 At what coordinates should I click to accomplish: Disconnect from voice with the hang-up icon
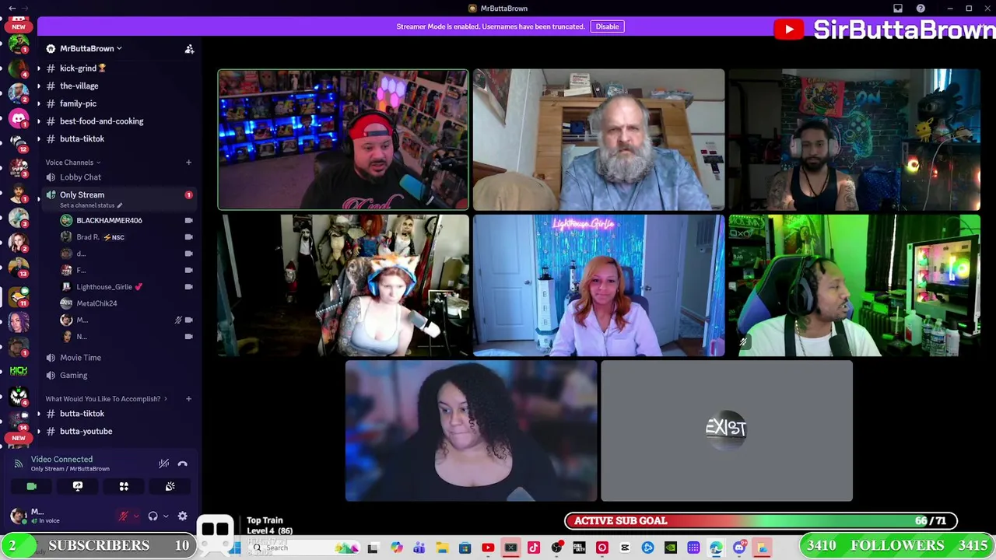coord(183,464)
